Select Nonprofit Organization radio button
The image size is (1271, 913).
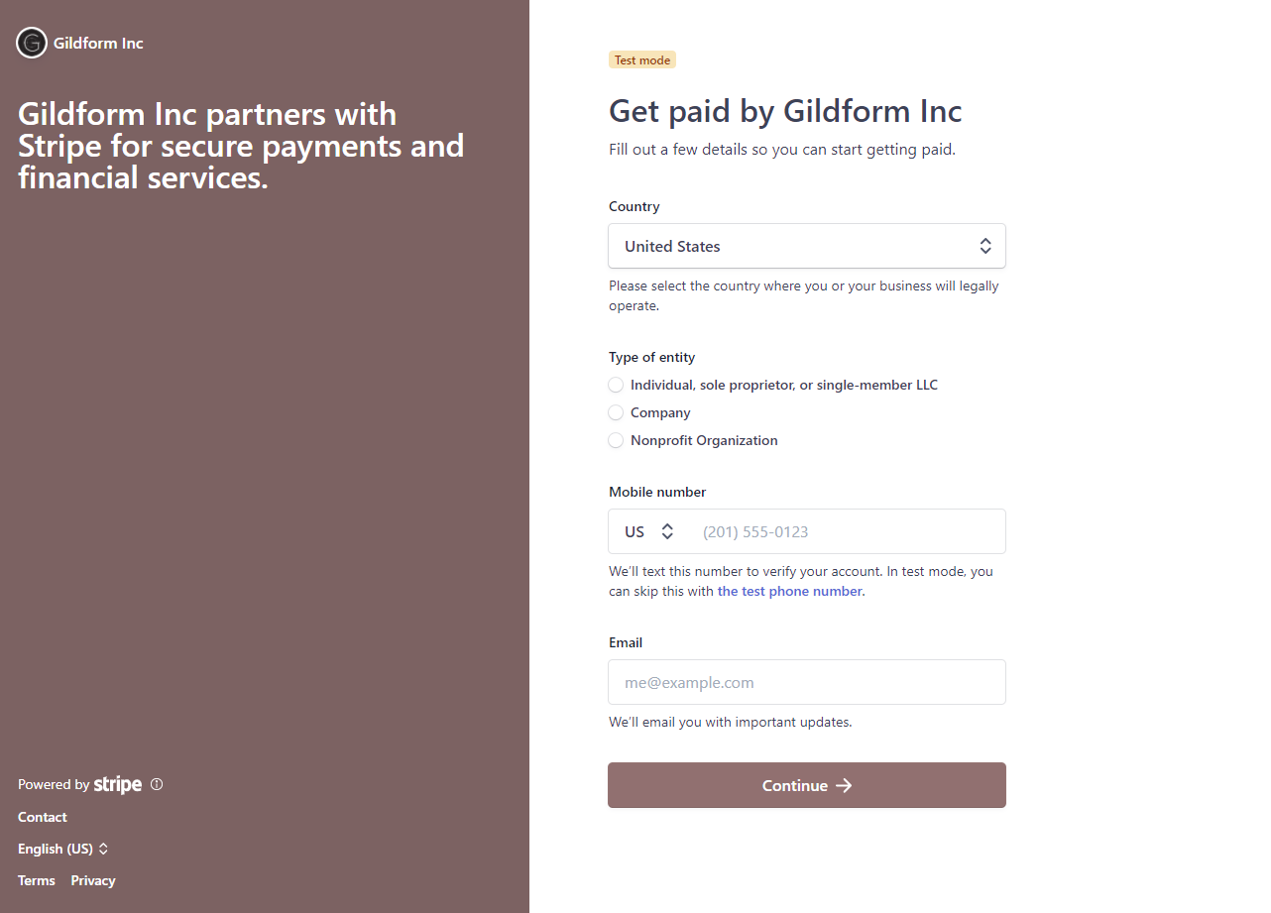(x=616, y=440)
